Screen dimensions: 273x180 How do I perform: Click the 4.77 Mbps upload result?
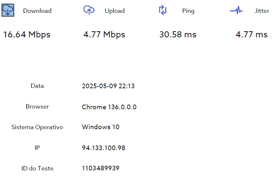(x=104, y=35)
